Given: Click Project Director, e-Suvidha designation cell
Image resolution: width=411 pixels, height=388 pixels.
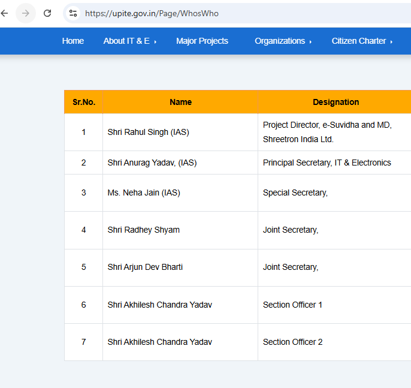Looking at the screenshot, I should (334, 132).
